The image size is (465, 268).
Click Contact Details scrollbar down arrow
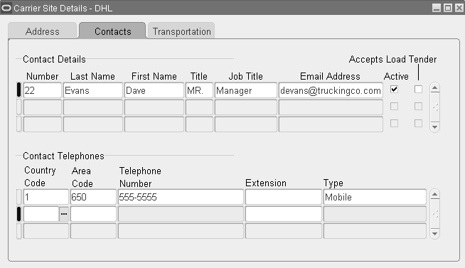[434, 127]
